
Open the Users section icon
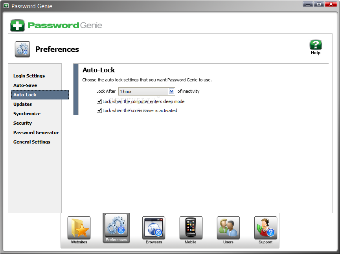coord(228,228)
